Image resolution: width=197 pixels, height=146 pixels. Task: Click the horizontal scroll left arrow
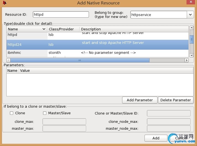tap(8, 60)
